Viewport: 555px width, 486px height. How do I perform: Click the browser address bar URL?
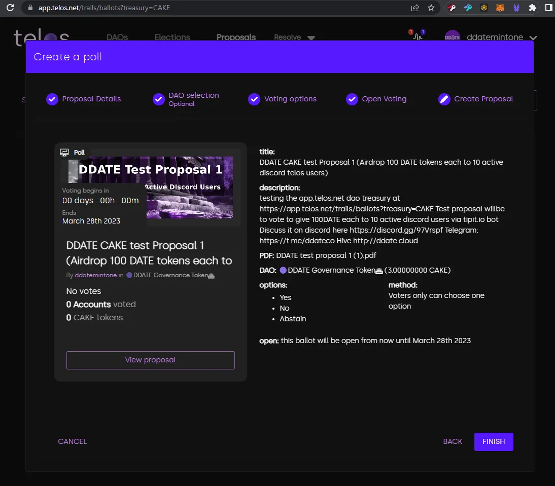point(104,8)
